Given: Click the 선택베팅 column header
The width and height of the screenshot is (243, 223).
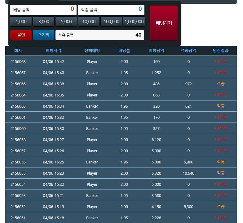Looking at the screenshot, I should 92,51.
